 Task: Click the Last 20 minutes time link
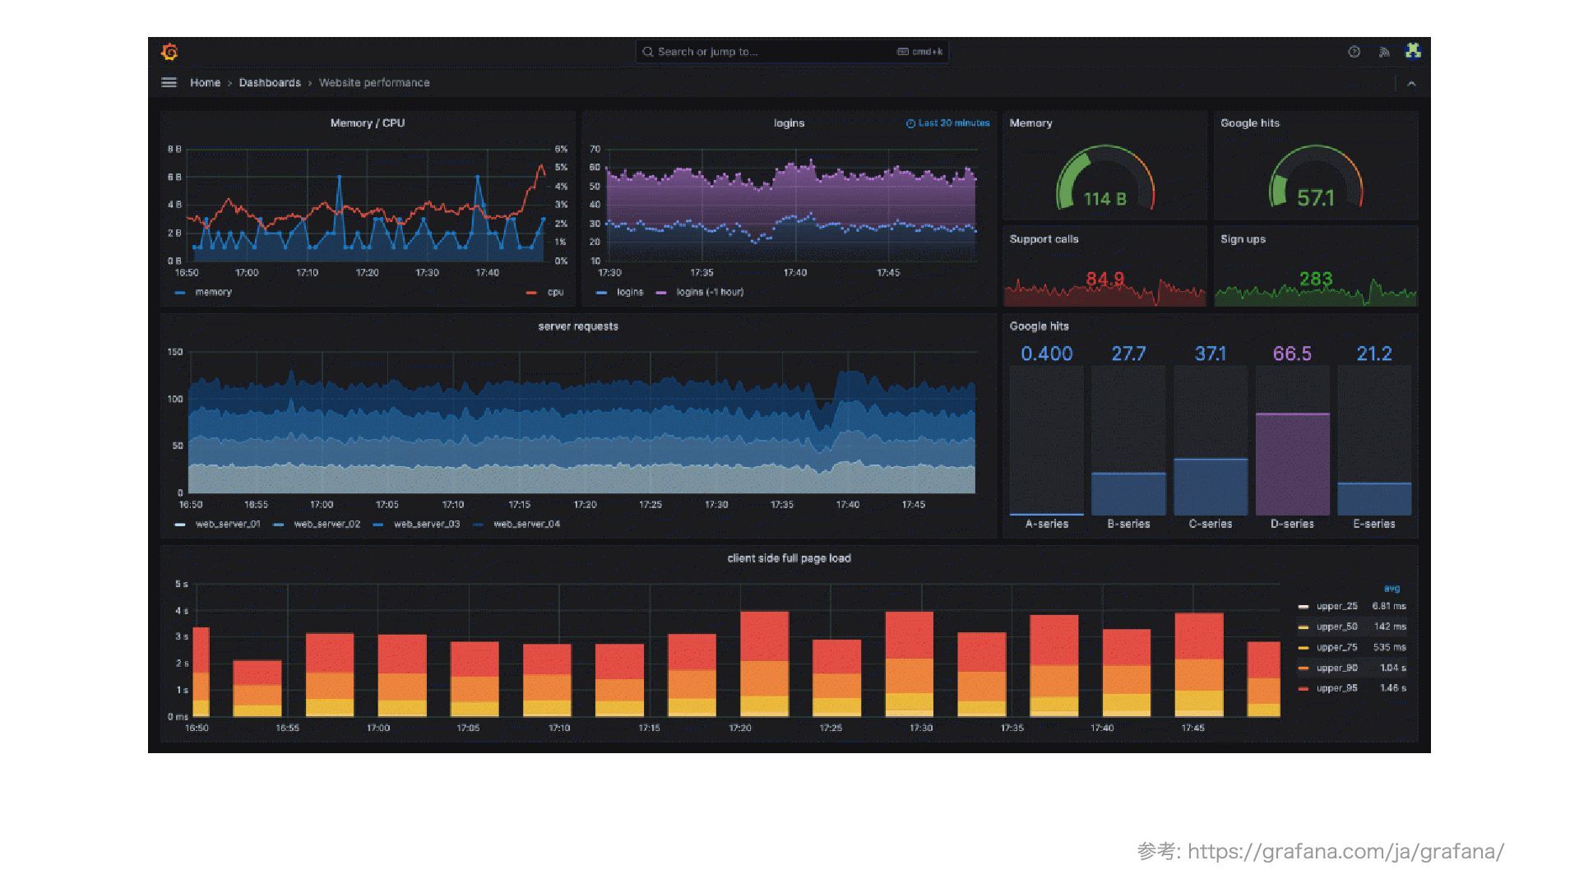pos(953,123)
